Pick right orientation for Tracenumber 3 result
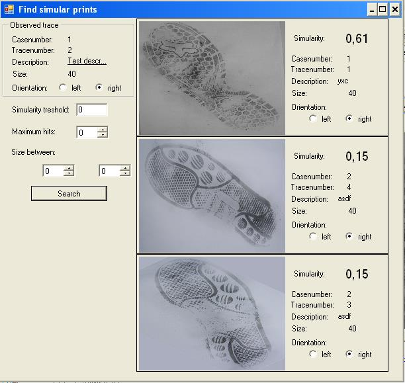This screenshot has width=405, height=383. point(349,354)
